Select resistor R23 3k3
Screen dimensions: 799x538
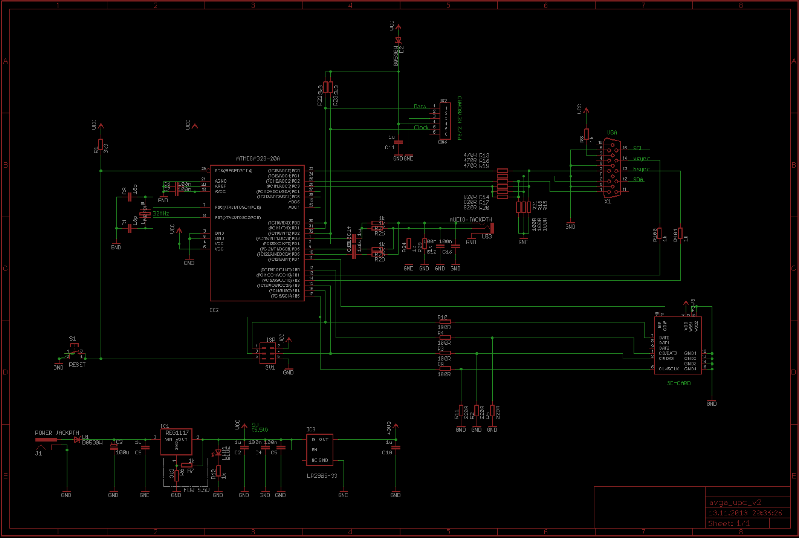pyautogui.click(x=331, y=87)
